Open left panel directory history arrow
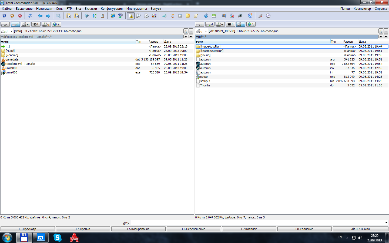 coord(191,36)
